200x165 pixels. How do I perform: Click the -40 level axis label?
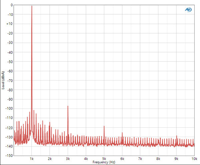(10, 52)
